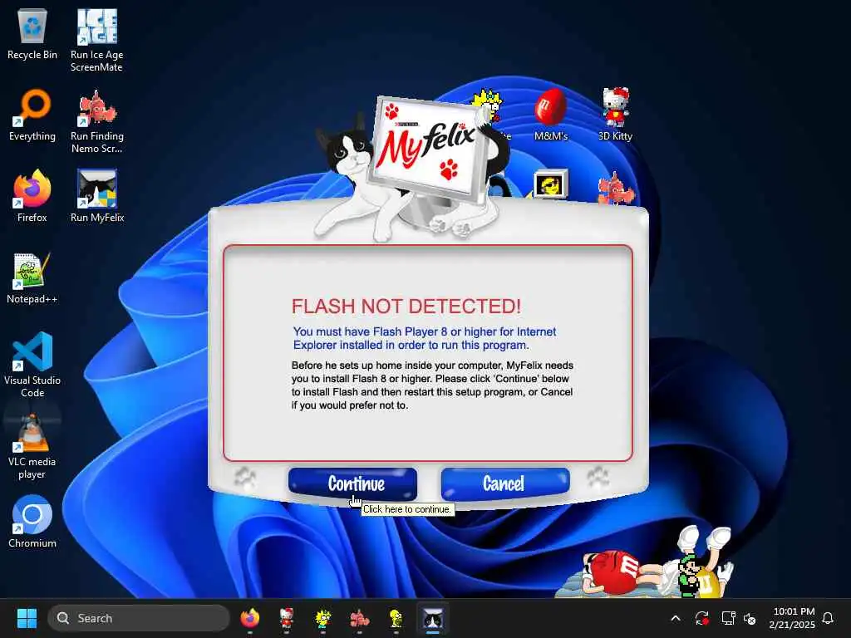Open the Recycle Bin desktop icon
Viewport: 851px width, 638px height.
[32, 34]
